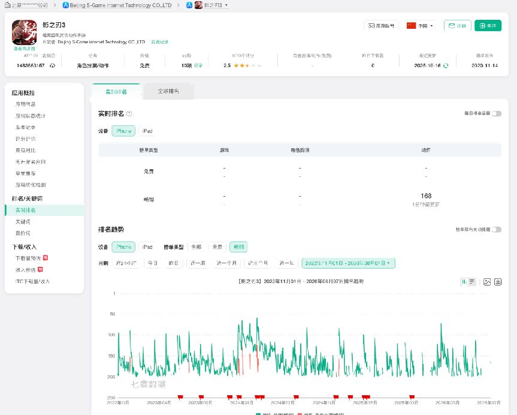Open the custom date range dropdown

coord(348,263)
